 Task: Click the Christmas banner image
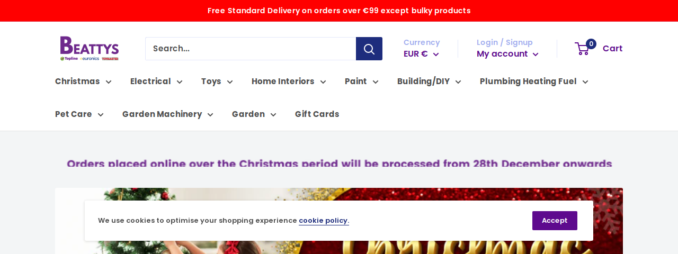click(x=339, y=221)
